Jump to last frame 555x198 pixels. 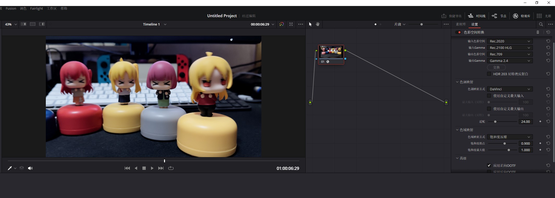pos(161,168)
